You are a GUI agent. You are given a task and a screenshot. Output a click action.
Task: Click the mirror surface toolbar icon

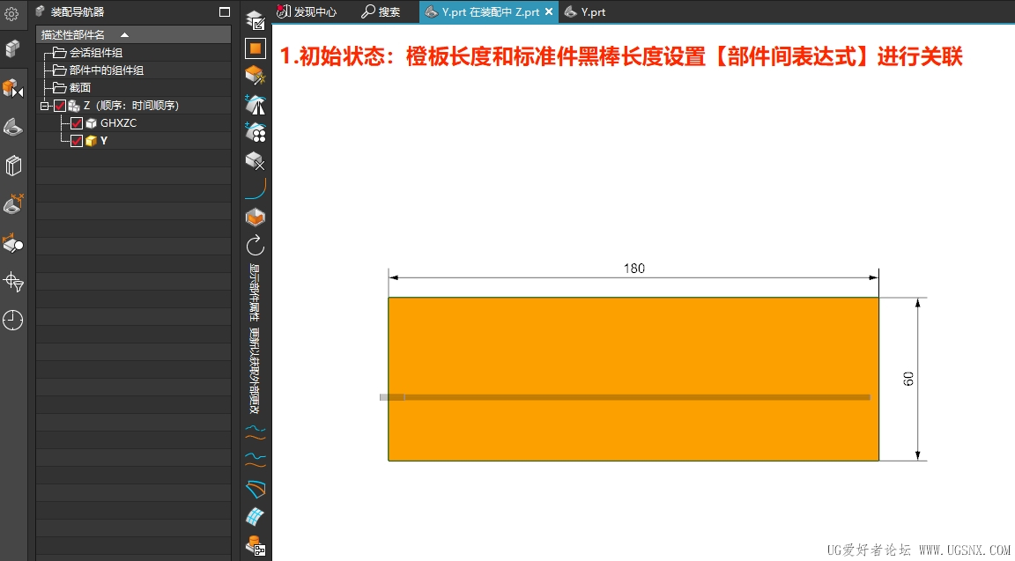click(256, 104)
